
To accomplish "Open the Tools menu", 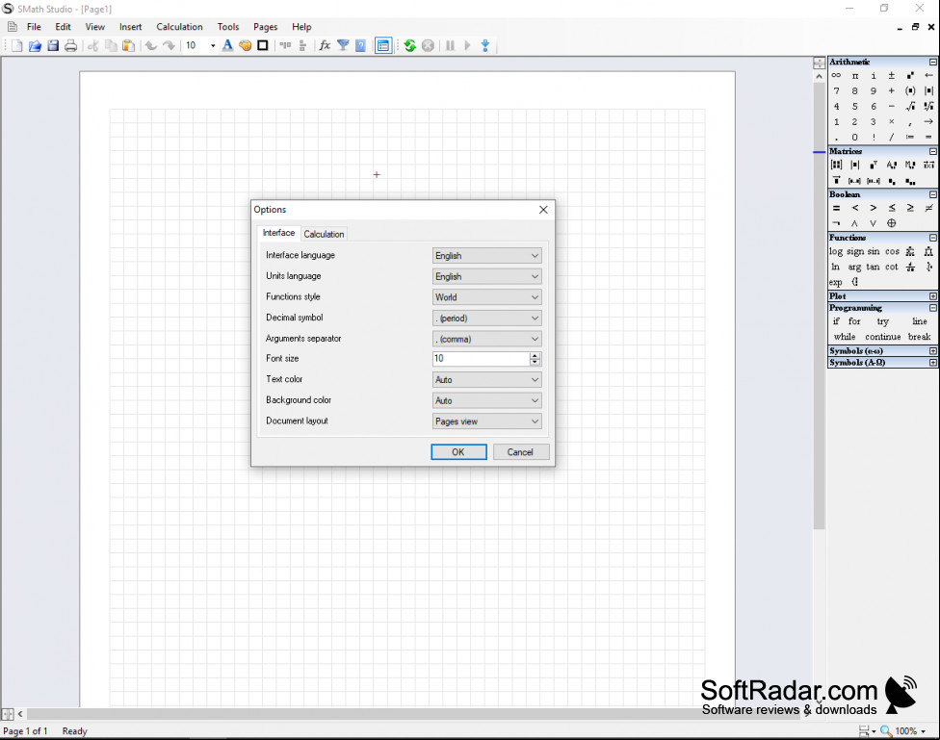I will click(x=228, y=27).
